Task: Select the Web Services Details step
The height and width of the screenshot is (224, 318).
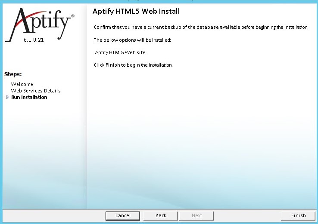Action: [x=36, y=91]
